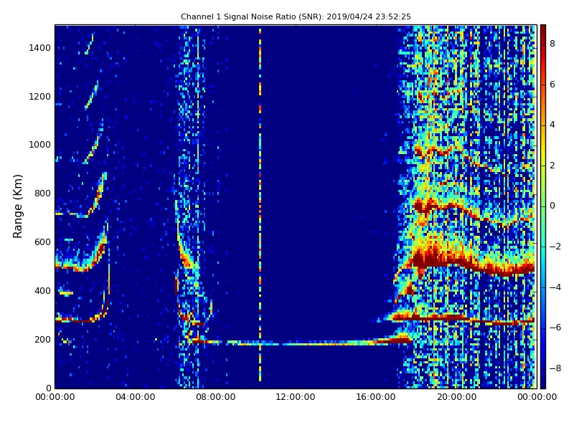This screenshot has height=430, width=574.
Task: Click the colorbar label −8
Action: 555,368
